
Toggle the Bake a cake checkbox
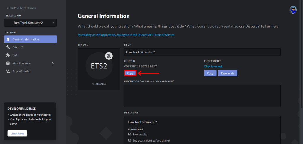point(130,135)
